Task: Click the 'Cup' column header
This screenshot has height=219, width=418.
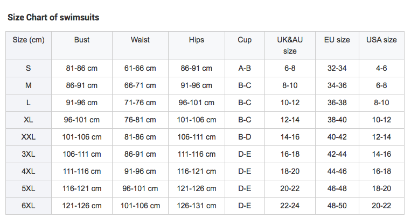Action: 245,40
